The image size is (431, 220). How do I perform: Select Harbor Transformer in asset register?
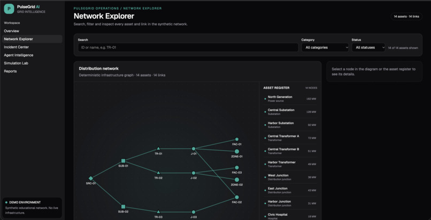pos(290,164)
